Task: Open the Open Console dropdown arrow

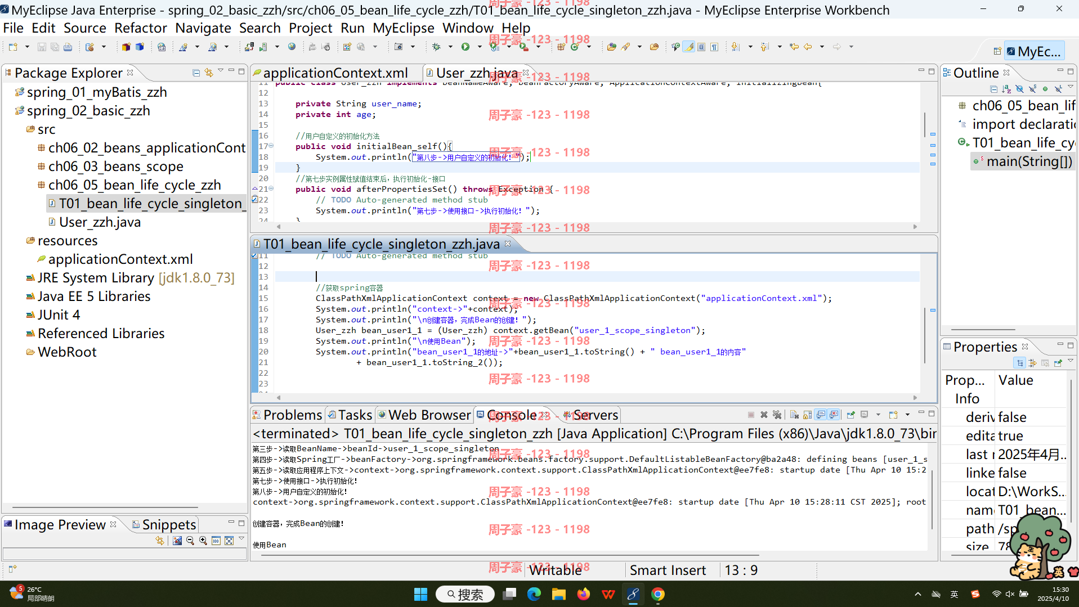Action: coord(907,415)
